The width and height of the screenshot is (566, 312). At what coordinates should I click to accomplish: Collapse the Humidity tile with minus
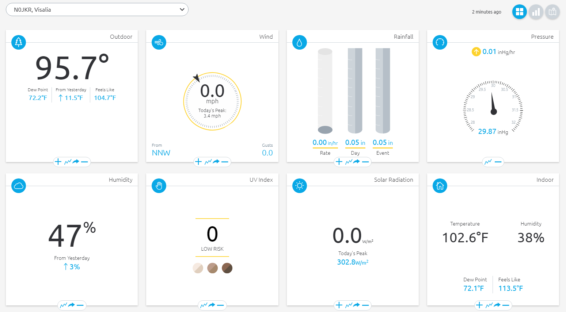coord(80,305)
